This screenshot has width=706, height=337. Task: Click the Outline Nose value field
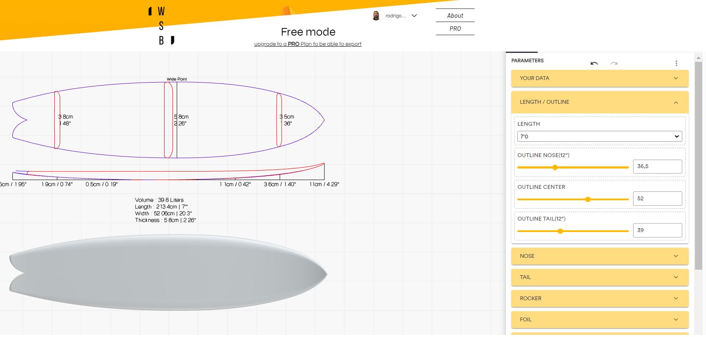pos(657,166)
